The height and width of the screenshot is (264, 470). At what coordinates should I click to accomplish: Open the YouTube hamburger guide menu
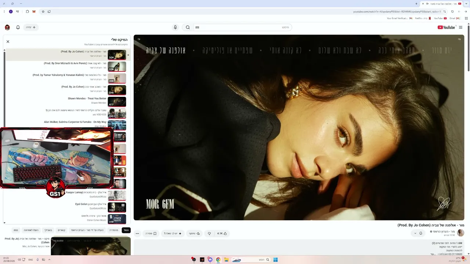[460, 27]
